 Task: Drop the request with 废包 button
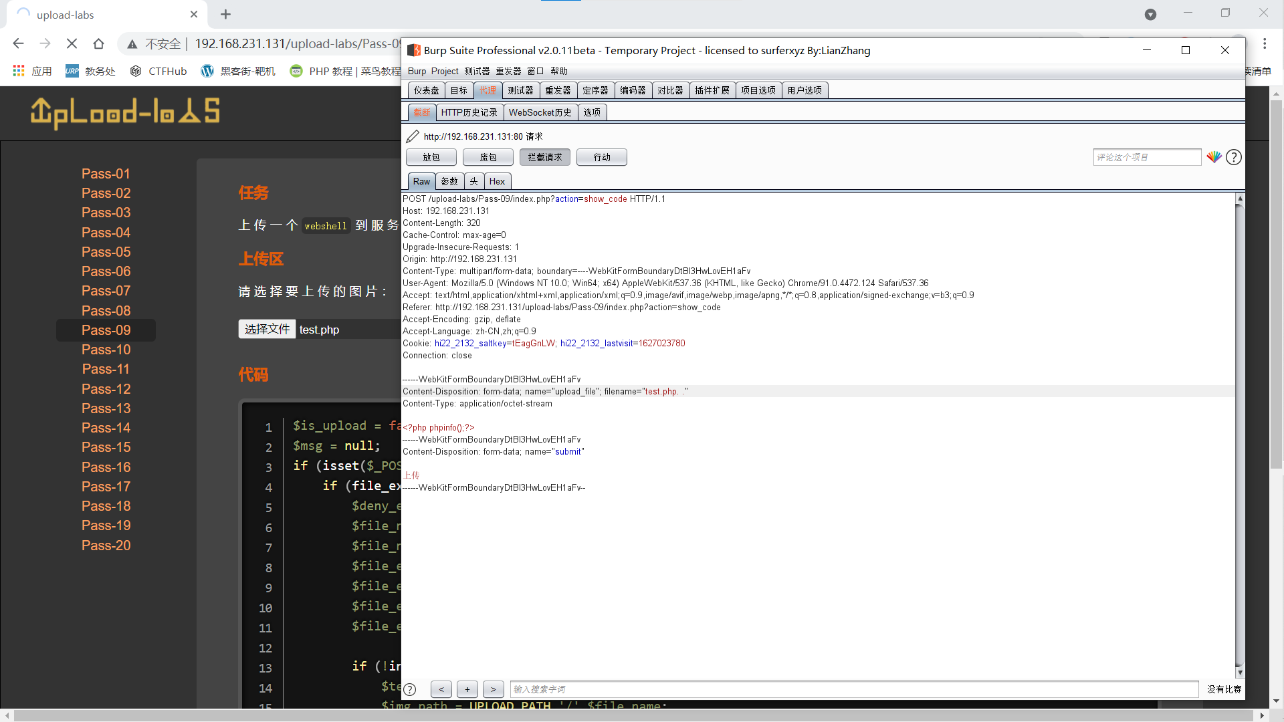pos(488,157)
